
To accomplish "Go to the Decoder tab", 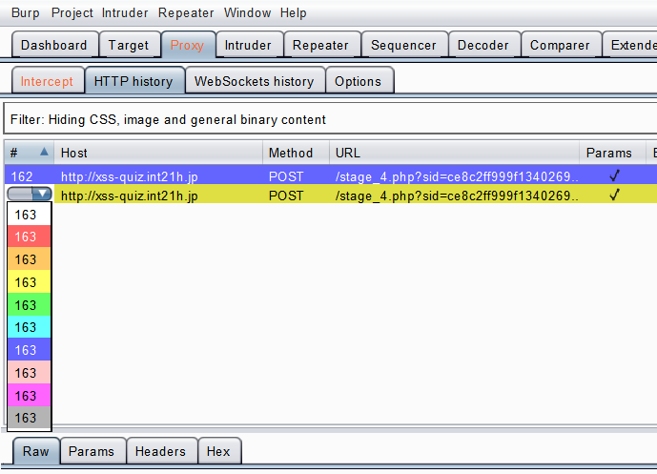I will (x=483, y=45).
